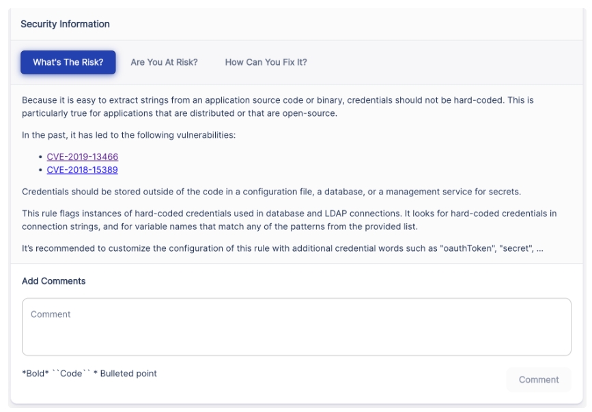This screenshot has height=412, width=592.
Task: Click the Add Comments section label
Action: [53, 281]
